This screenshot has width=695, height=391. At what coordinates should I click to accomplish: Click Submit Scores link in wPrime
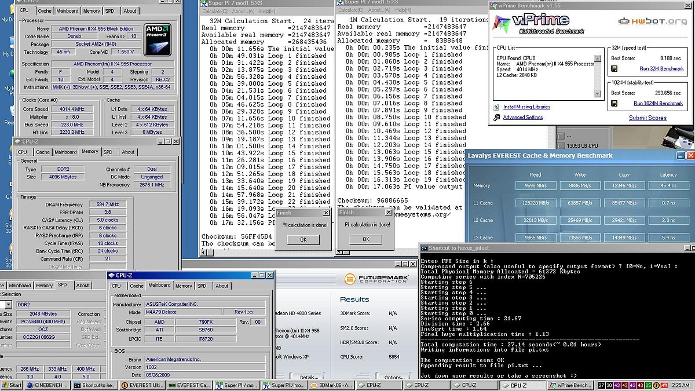click(x=648, y=118)
